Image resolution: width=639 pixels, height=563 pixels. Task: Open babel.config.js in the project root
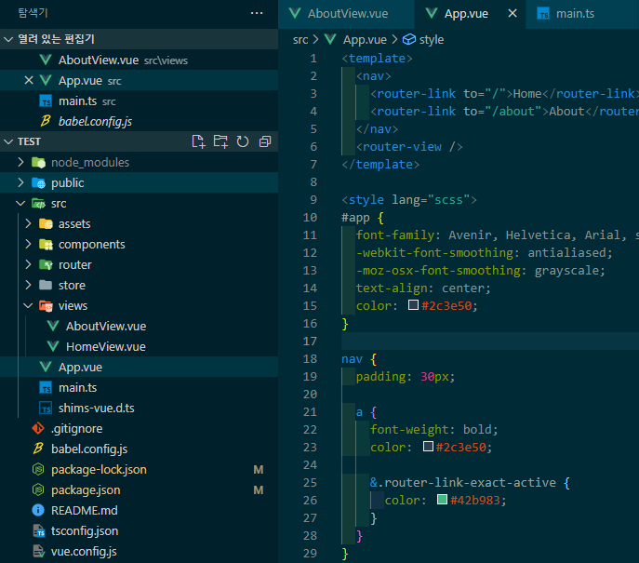pos(139,449)
